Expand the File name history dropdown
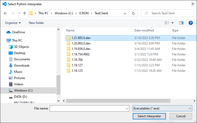 (127, 108)
